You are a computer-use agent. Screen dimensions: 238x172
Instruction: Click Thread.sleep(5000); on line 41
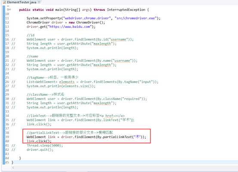pos(45,145)
